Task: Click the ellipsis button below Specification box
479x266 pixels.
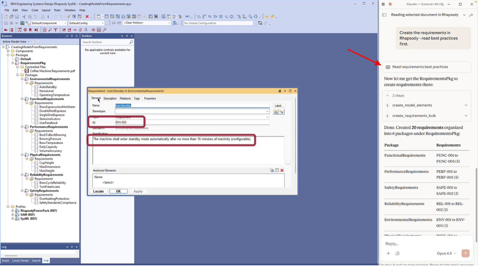Action: pyautogui.click(x=288, y=163)
